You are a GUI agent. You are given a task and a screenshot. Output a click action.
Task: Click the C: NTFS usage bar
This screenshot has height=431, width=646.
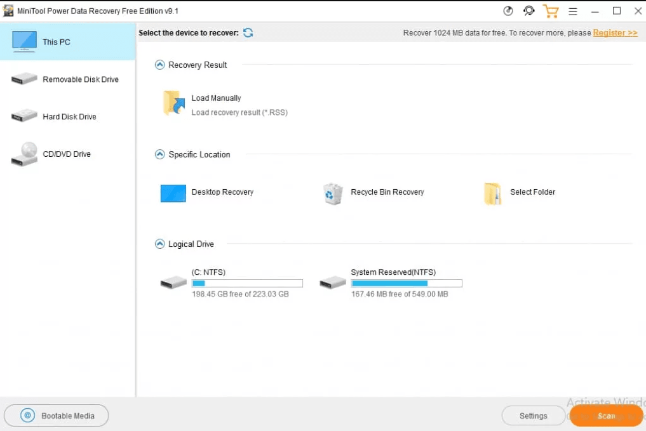247,283
